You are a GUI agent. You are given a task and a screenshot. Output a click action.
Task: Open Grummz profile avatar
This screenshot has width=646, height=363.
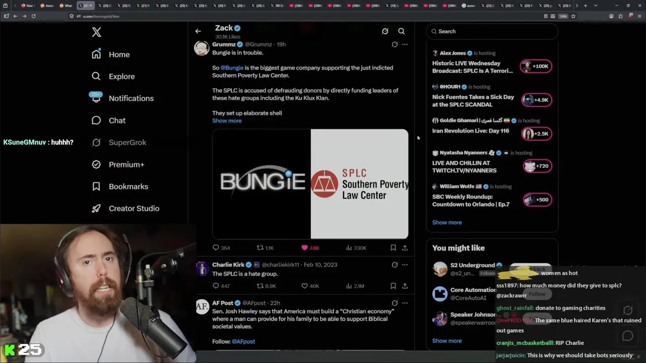(202, 48)
